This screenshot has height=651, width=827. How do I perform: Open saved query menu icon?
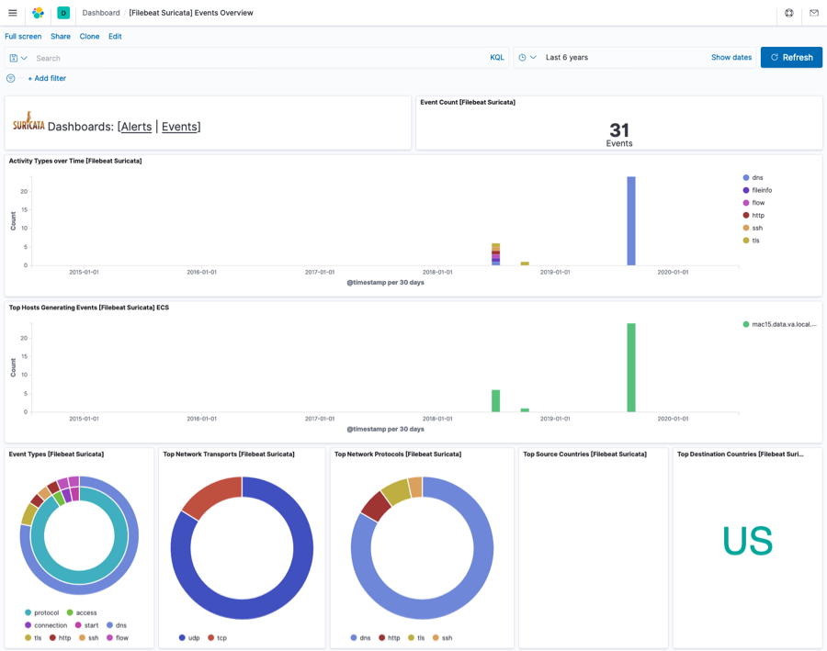(18, 58)
